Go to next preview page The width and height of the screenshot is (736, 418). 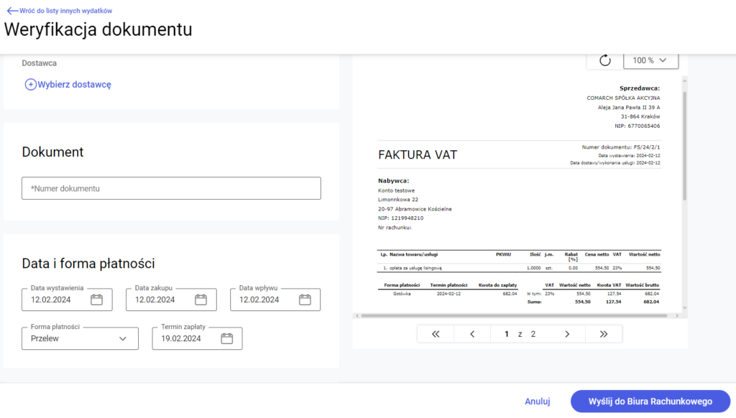pyautogui.click(x=567, y=334)
